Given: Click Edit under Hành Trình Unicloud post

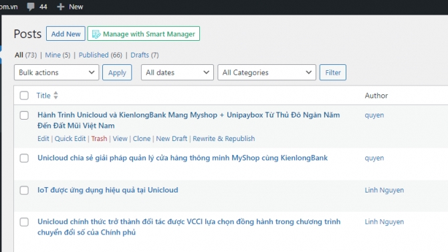Looking at the screenshot, I should coord(43,138).
